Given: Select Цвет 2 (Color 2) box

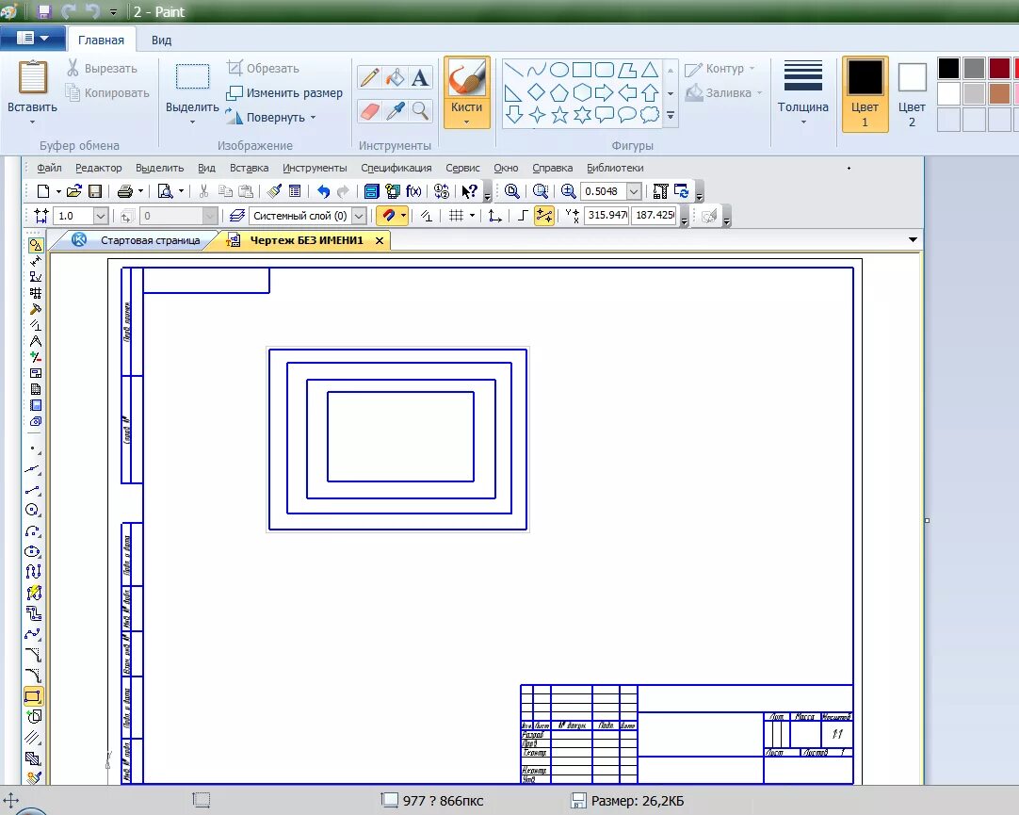Looking at the screenshot, I should [x=912, y=93].
